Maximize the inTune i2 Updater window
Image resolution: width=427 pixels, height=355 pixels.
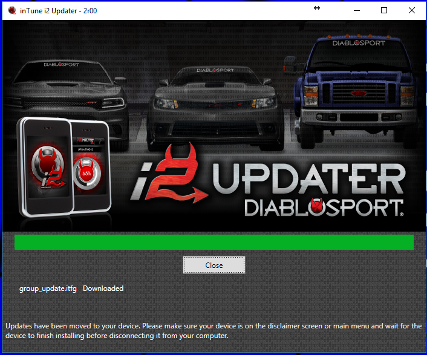pos(384,11)
